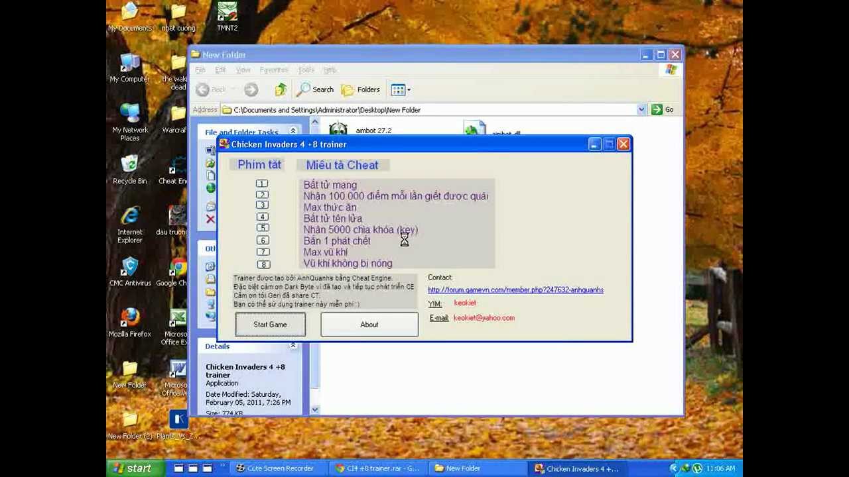Screen dimensions: 849x477
Task: Select the Internet Explorer desktop icon
Action: (130, 225)
